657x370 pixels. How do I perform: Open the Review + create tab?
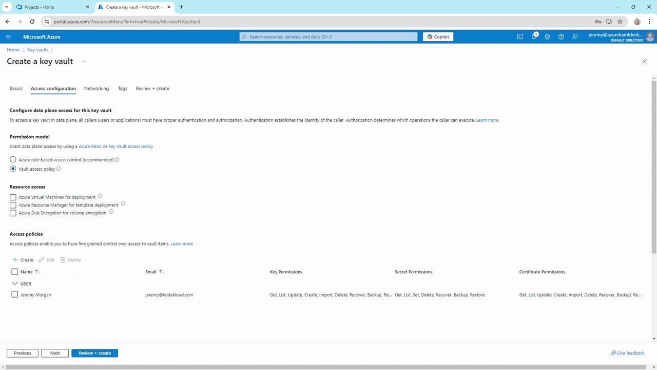(x=152, y=88)
